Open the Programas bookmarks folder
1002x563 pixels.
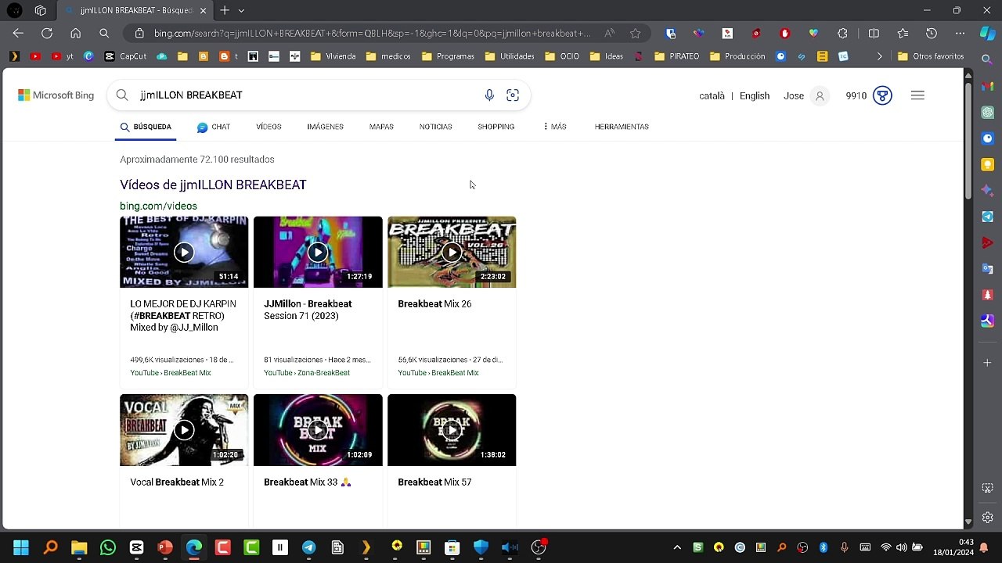point(448,56)
